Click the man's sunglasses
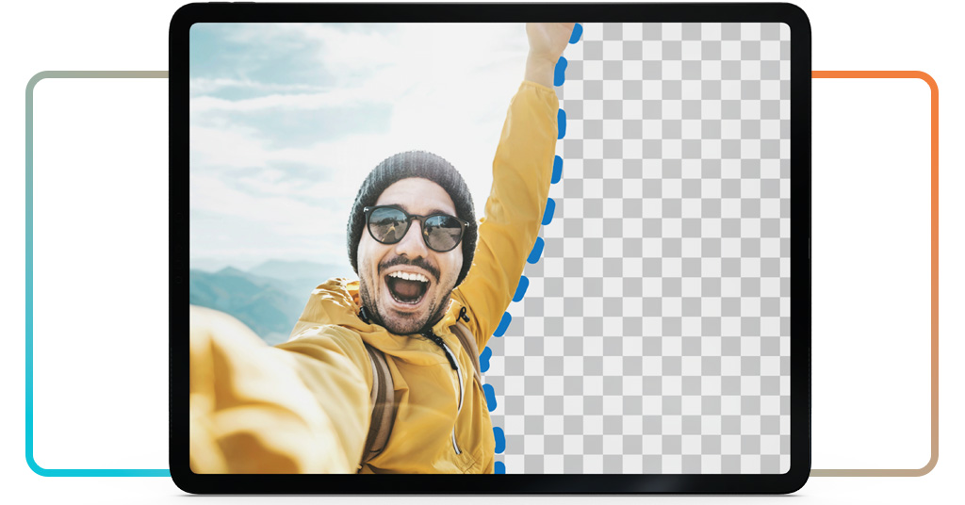Viewport: 965px width, 505px height. coord(416,227)
